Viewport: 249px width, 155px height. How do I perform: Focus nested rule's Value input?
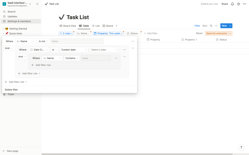point(96,58)
